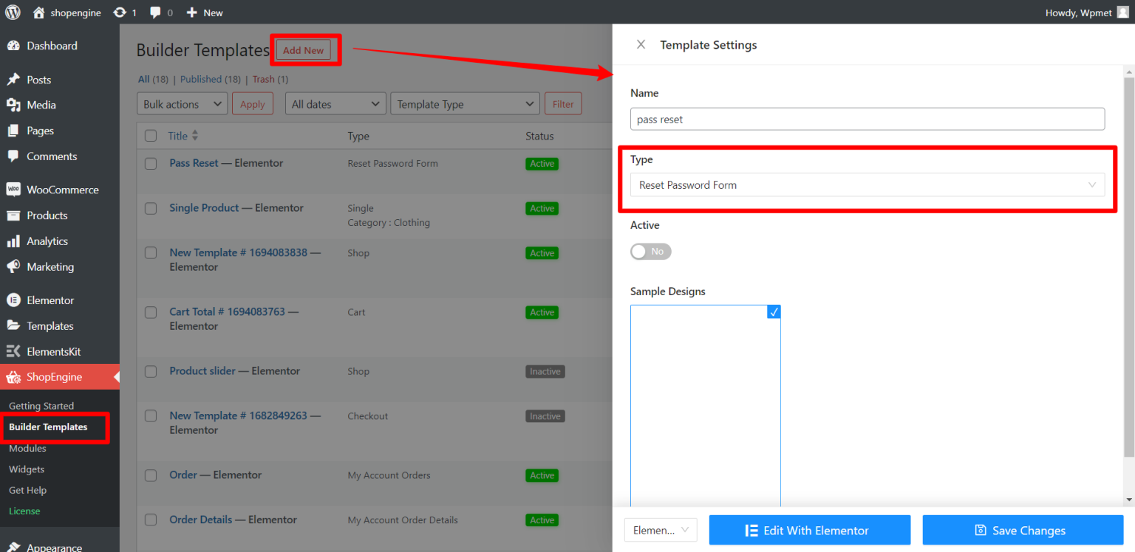Click the Analytics icon in the sidebar

coord(13,241)
